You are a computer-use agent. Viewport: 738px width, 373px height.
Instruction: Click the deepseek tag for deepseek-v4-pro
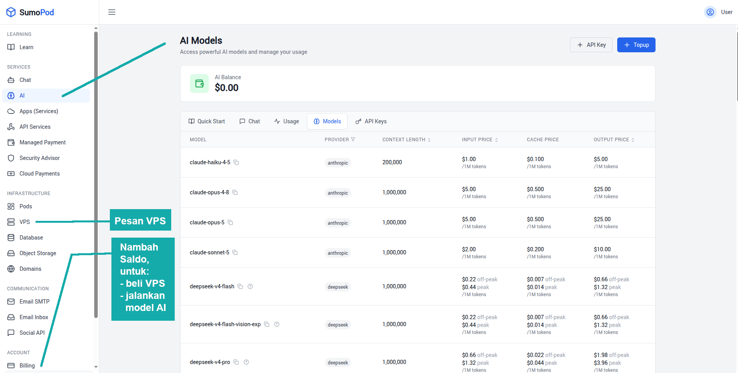[x=338, y=362]
